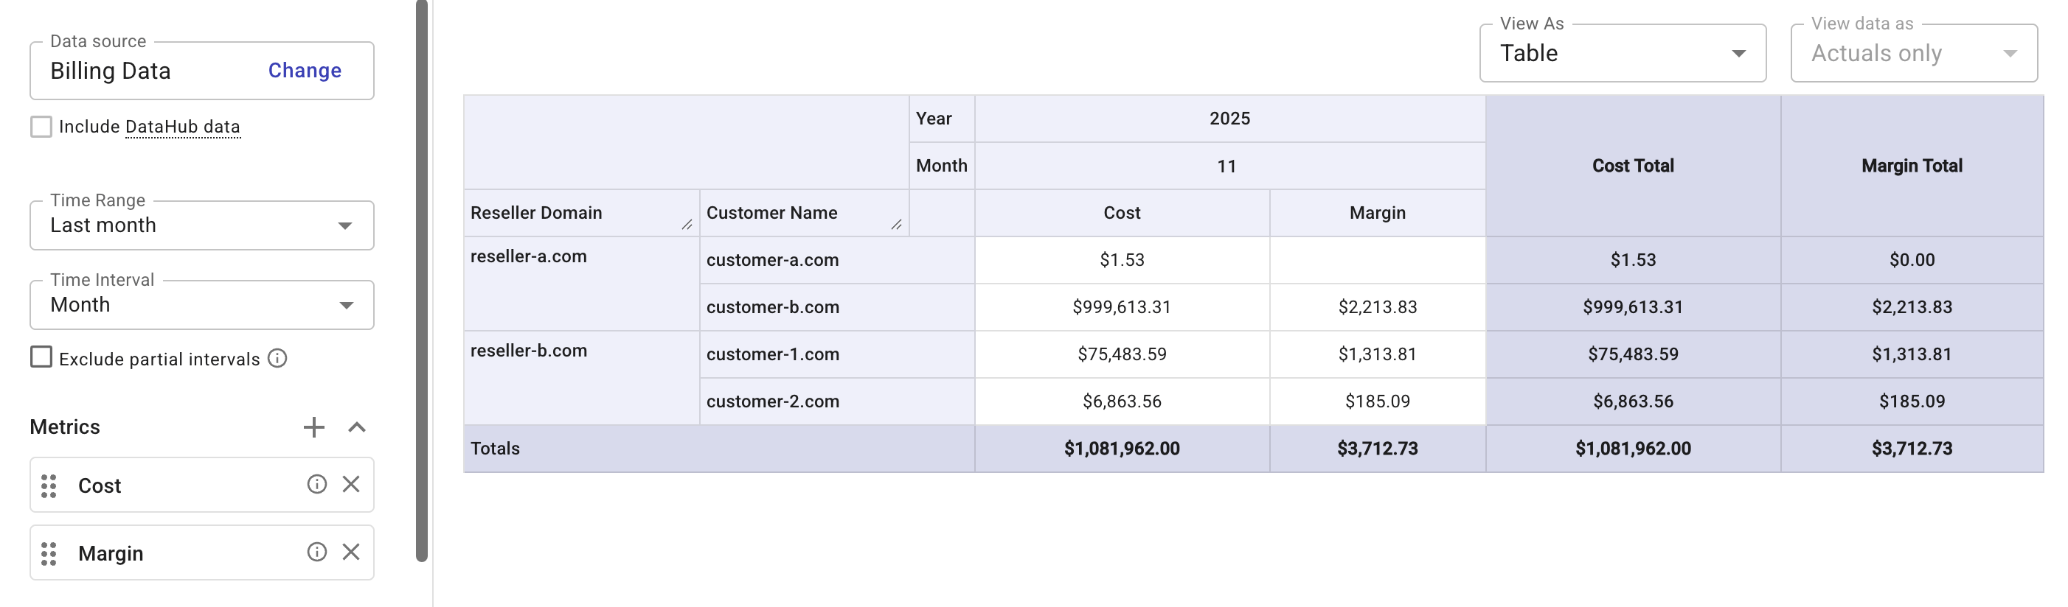Screen dimensions: 2068x607
Task: Select the Cost metric chip
Action: point(202,485)
